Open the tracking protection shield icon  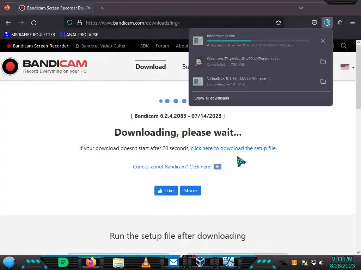(x=70, y=22)
